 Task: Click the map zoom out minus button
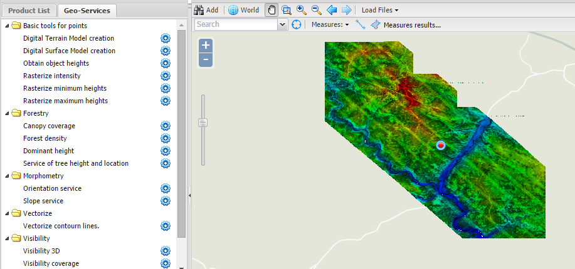tap(206, 60)
